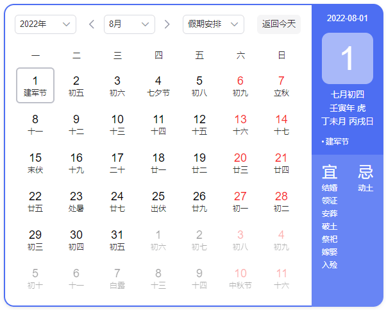Choose Sunday August 14 十七
Image resolution: width=386 pixels, height=310 pixels.
tap(281, 124)
